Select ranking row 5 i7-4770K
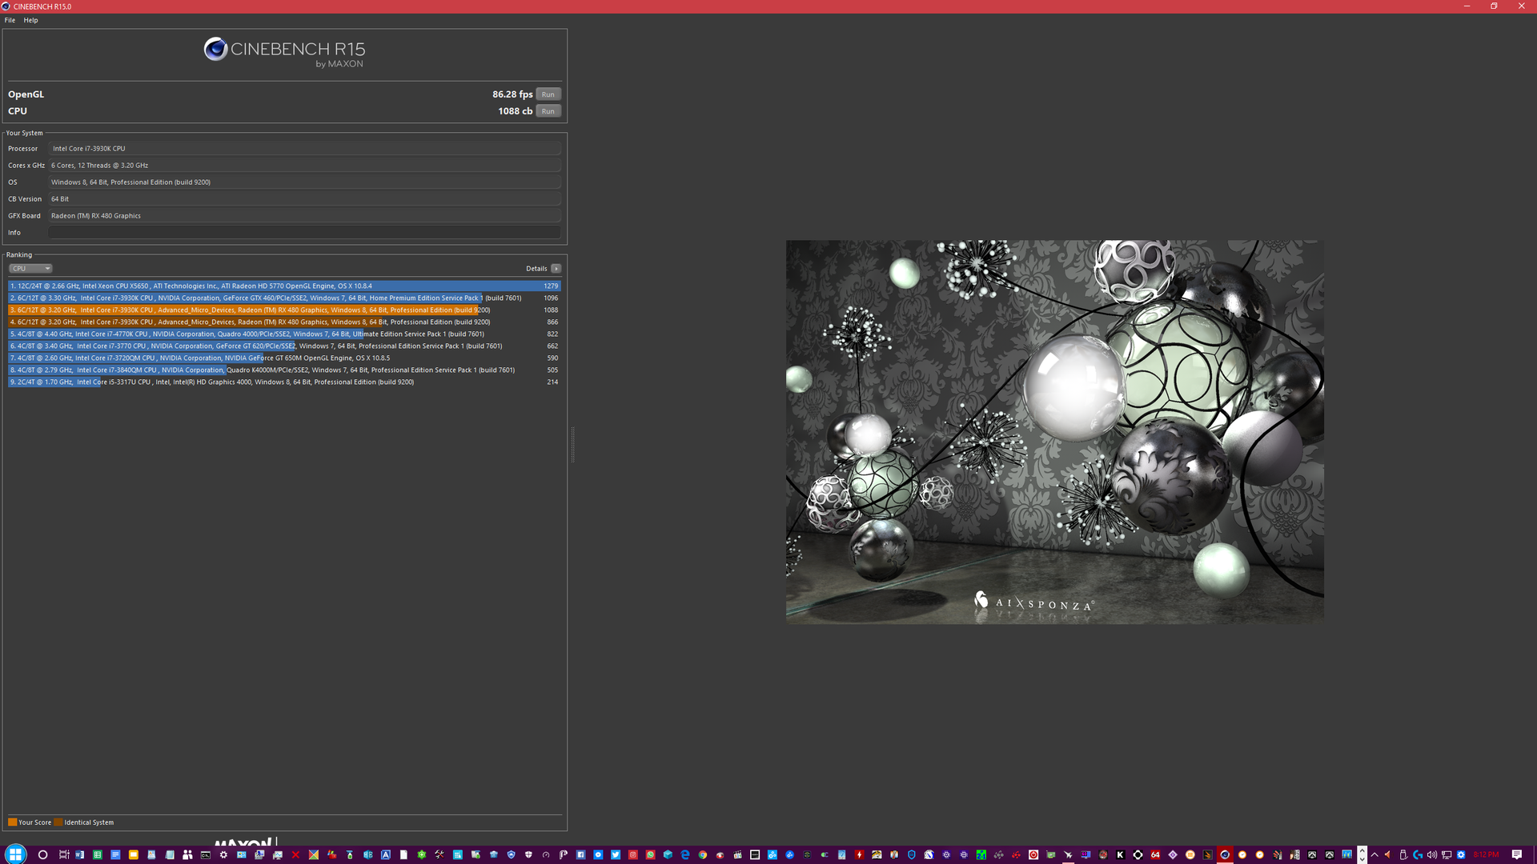1537x864 pixels. coord(284,334)
